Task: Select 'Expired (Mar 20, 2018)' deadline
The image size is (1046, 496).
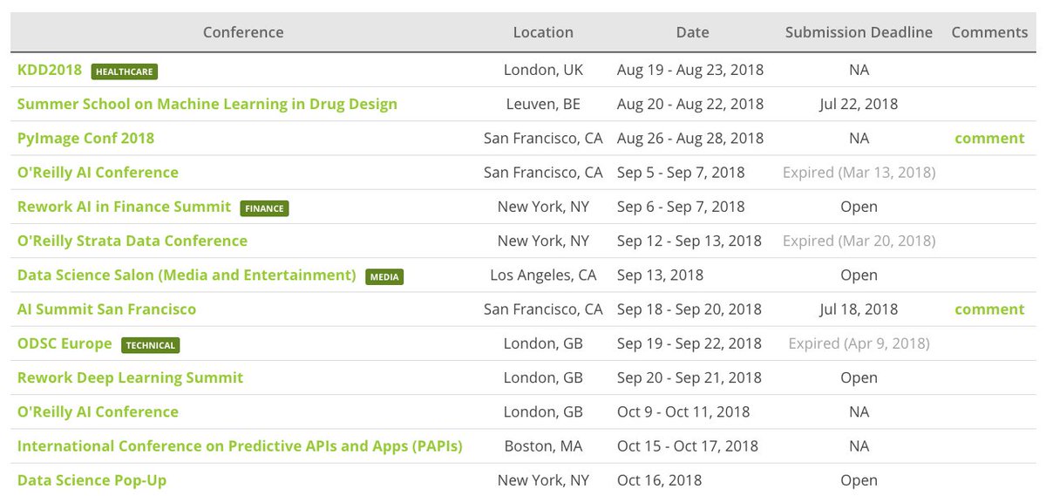Action: (859, 241)
